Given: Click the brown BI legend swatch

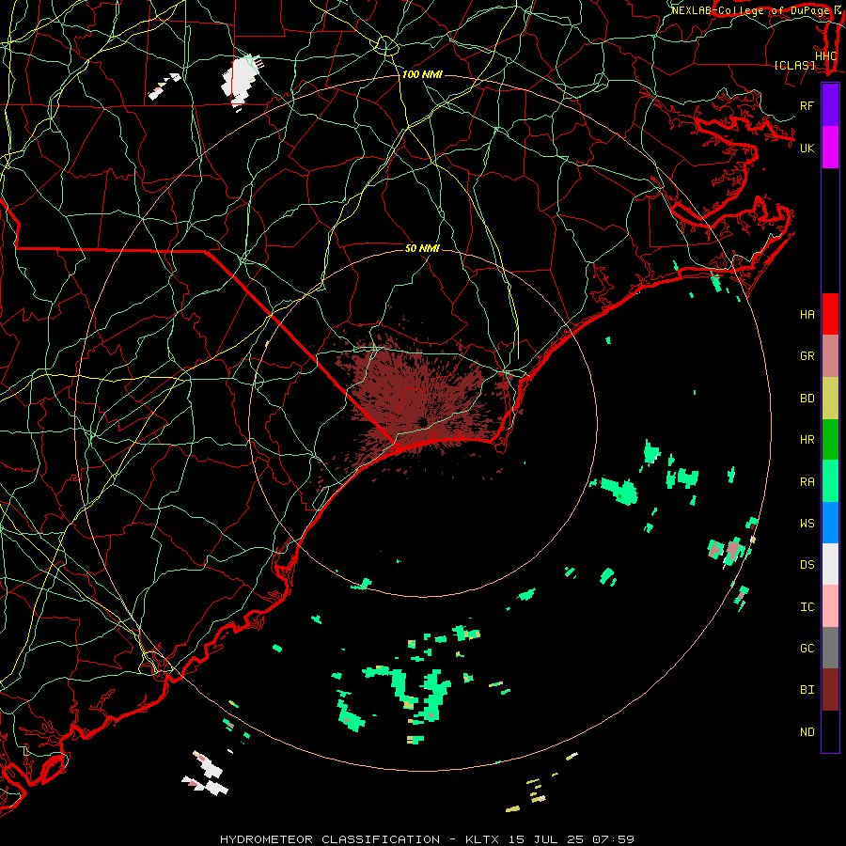Looking at the screenshot, I should coord(830,690).
